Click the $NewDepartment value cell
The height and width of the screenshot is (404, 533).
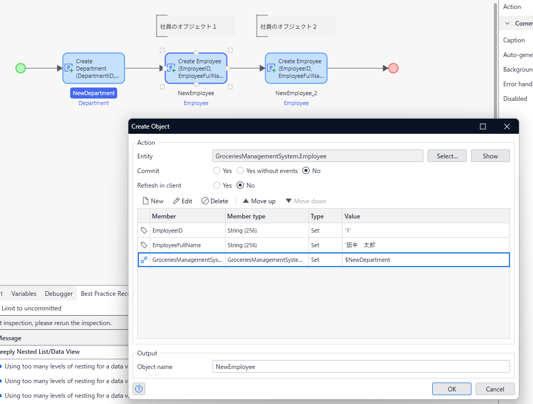point(426,260)
